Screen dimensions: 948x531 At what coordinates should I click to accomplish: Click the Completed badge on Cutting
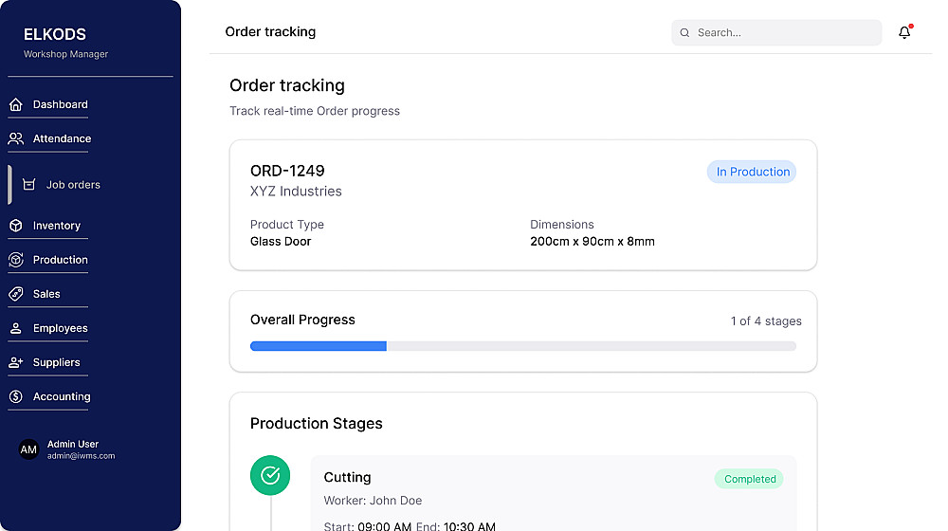point(750,479)
